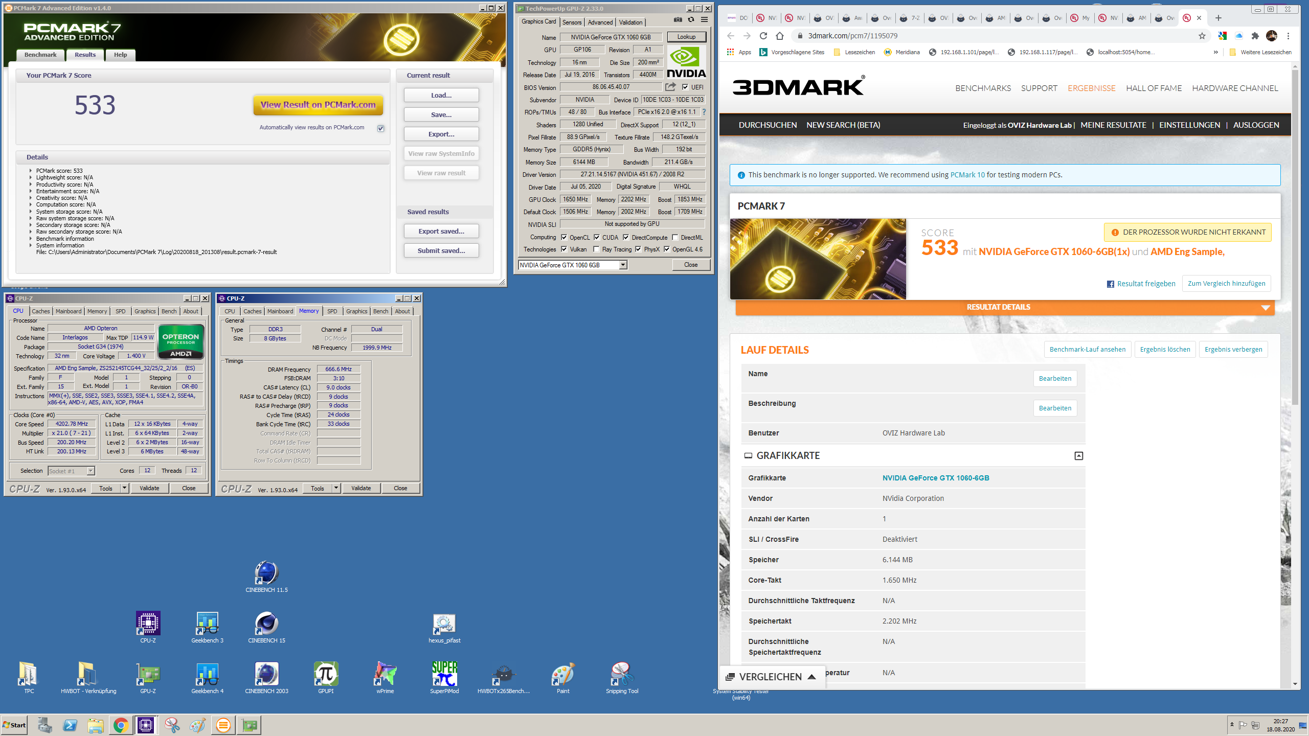The width and height of the screenshot is (1309, 736).
Task: Open the Mainboard tab in left CPU-Z
Action: pyautogui.click(x=69, y=311)
